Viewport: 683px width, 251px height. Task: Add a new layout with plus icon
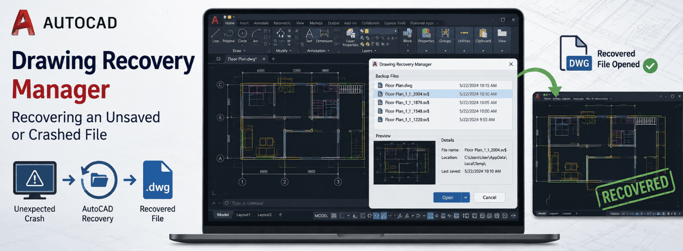(280, 215)
